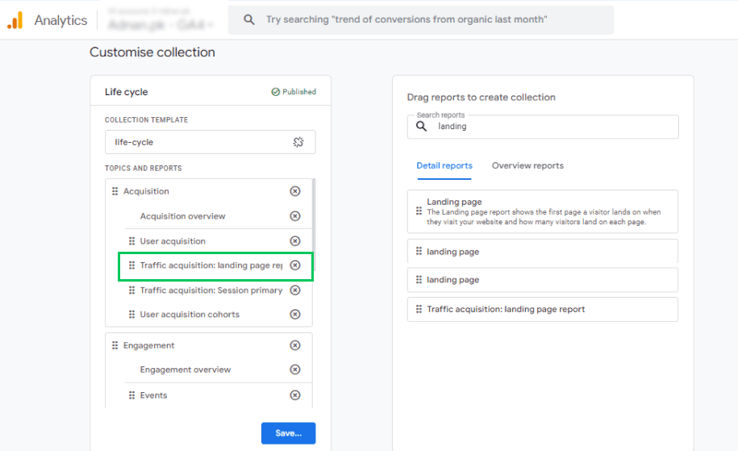Click the Save... button
This screenshot has height=451, width=738.
289,433
